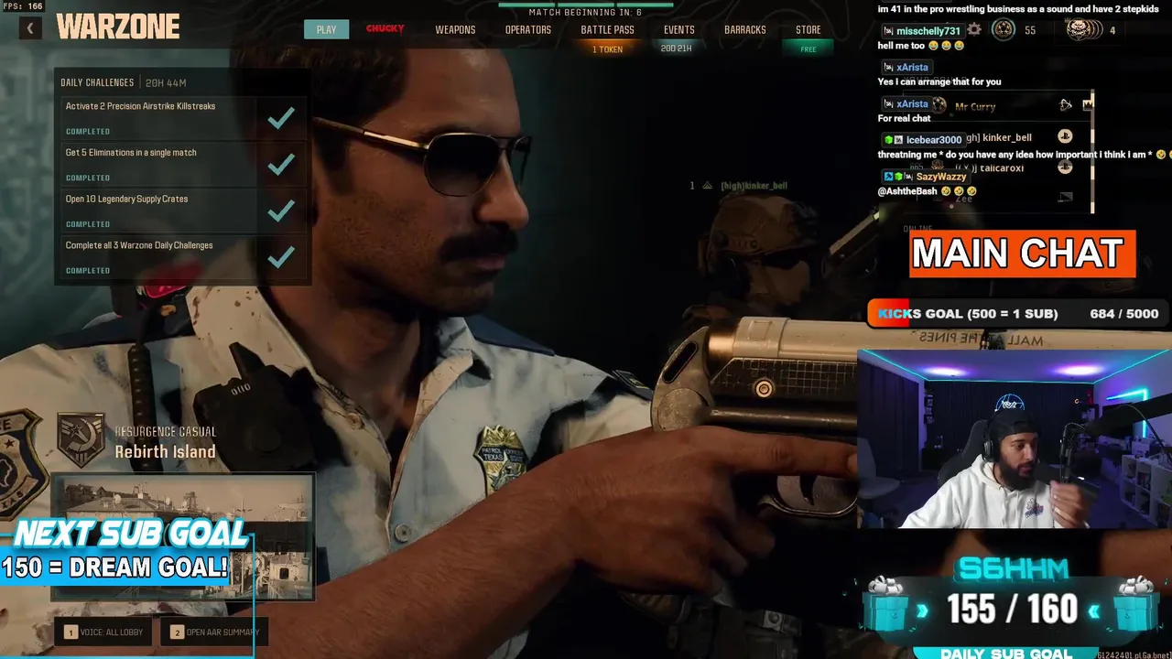Click the @AshtheBash mention
This screenshot has width=1172, height=659.
click(x=908, y=191)
